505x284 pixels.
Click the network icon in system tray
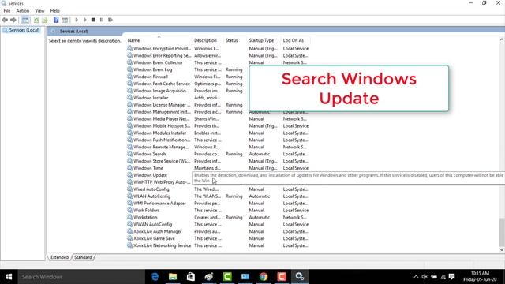coord(443,277)
